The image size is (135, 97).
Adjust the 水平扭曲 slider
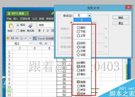point(82,43)
